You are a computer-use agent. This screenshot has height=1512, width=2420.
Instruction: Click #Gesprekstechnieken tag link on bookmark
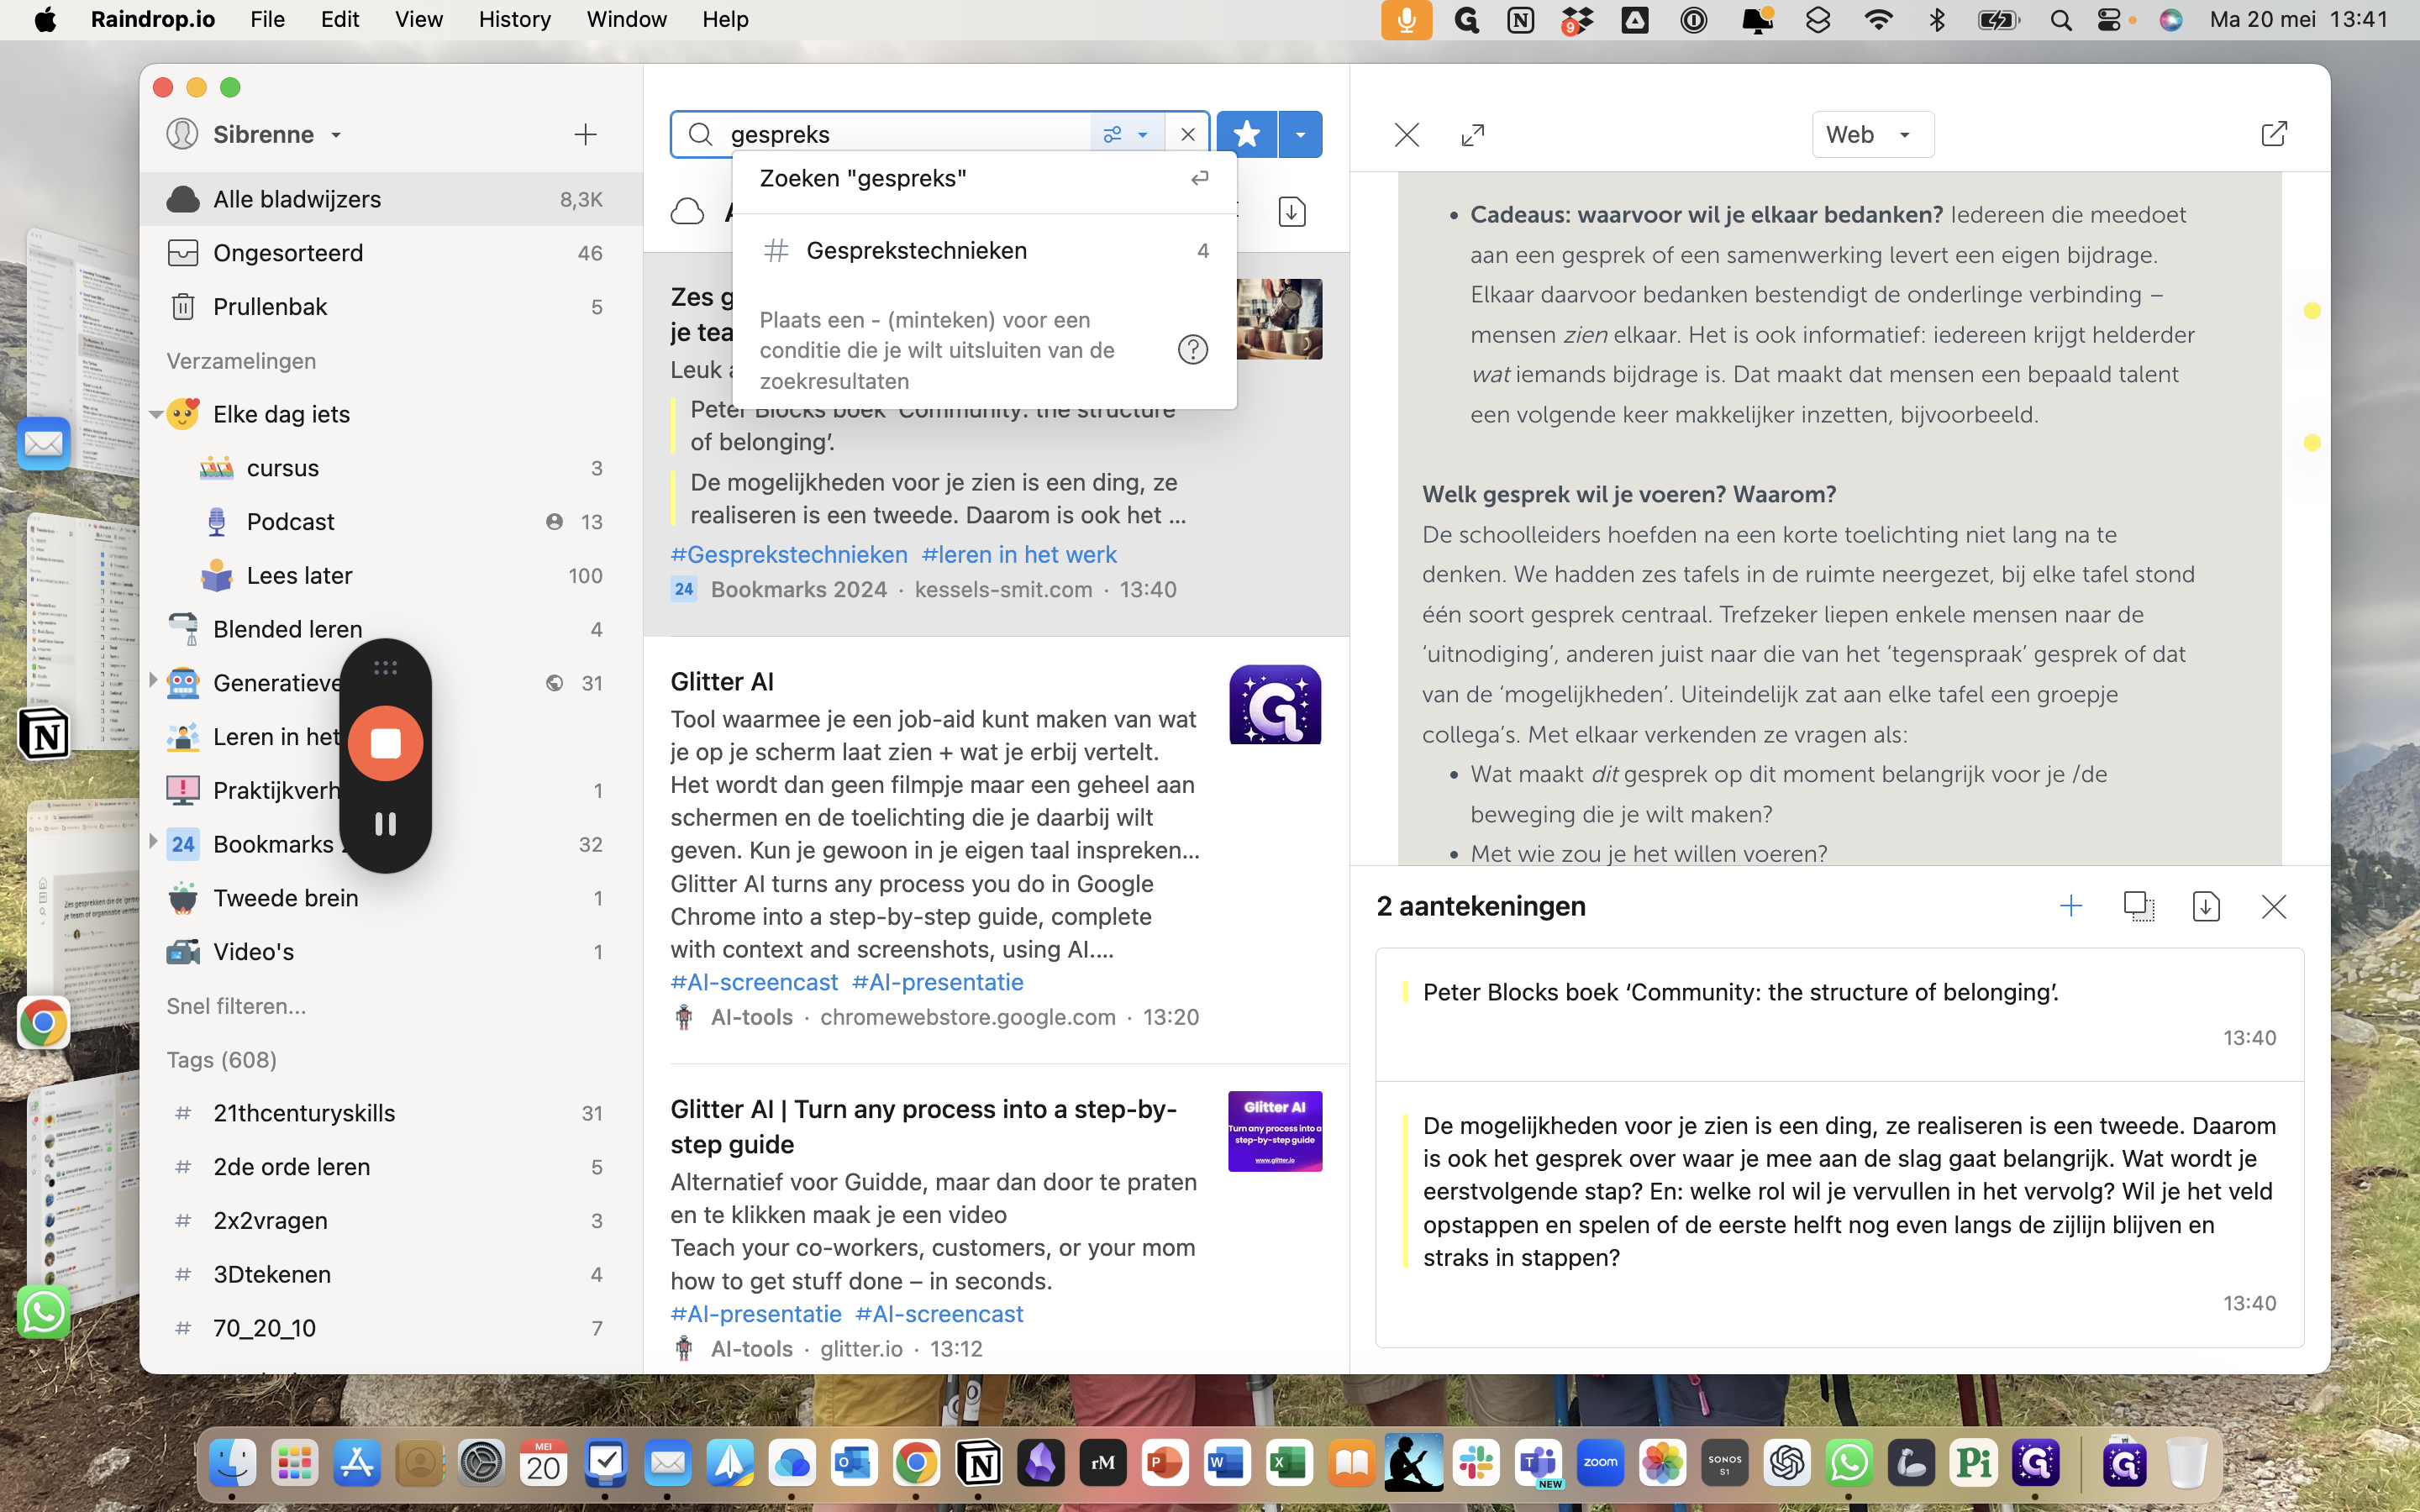[x=788, y=554]
